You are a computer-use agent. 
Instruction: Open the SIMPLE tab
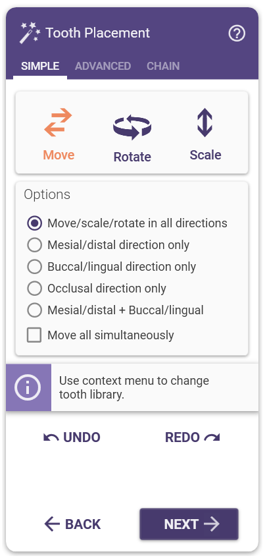click(x=40, y=66)
